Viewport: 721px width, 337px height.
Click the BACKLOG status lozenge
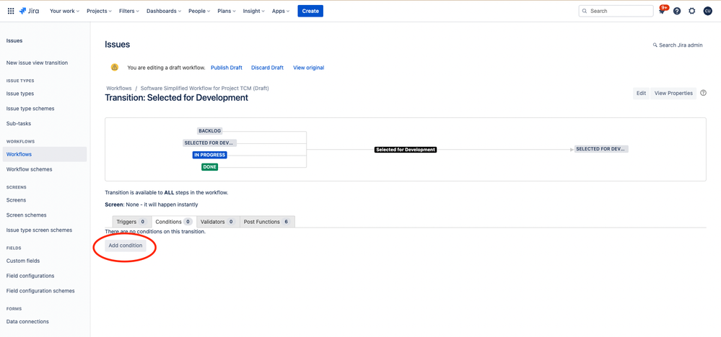[210, 131]
